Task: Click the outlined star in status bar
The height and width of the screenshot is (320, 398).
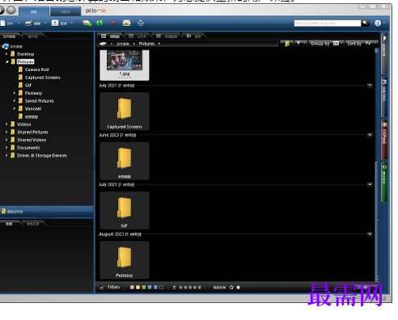Action: point(231,288)
